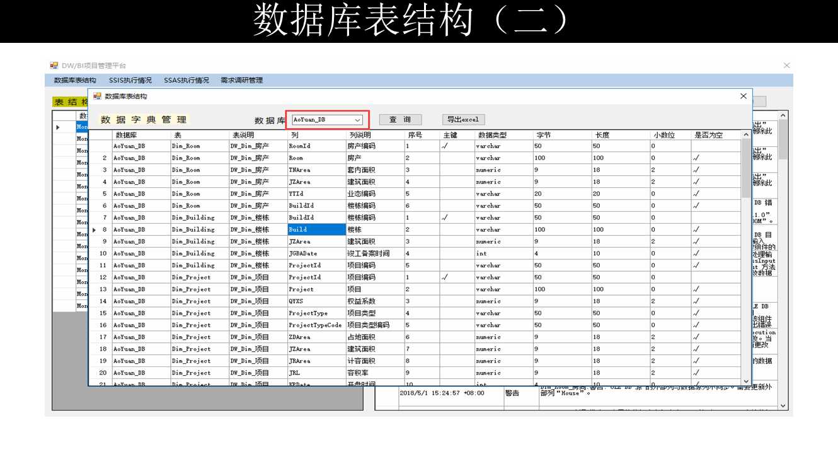Click the 序号 column header
Viewport: 838px width, 454px height.
pyautogui.click(x=422, y=135)
